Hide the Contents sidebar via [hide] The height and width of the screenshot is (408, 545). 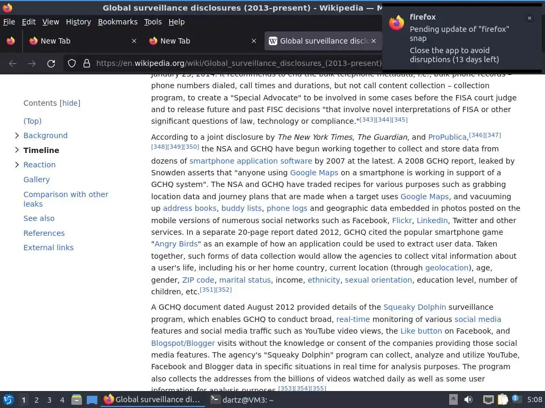[70, 103]
